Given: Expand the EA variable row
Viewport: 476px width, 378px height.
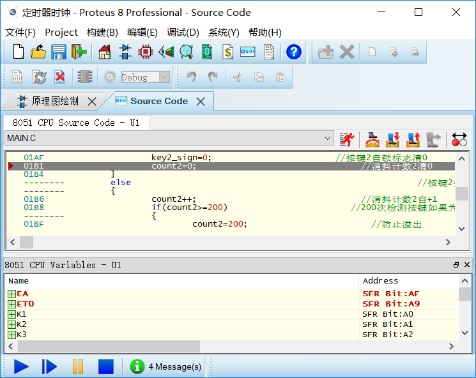Looking at the screenshot, I should coord(12,294).
